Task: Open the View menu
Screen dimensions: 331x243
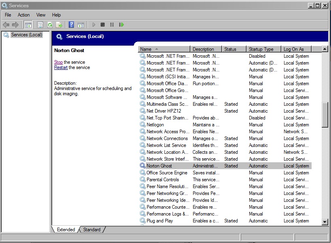Action: [41, 15]
